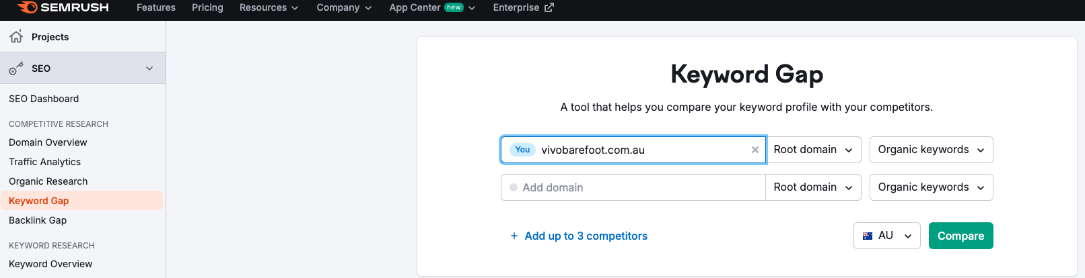Image resolution: width=1085 pixels, height=278 pixels.
Task: Click the Pricing link in the header
Action: pyautogui.click(x=207, y=7)
